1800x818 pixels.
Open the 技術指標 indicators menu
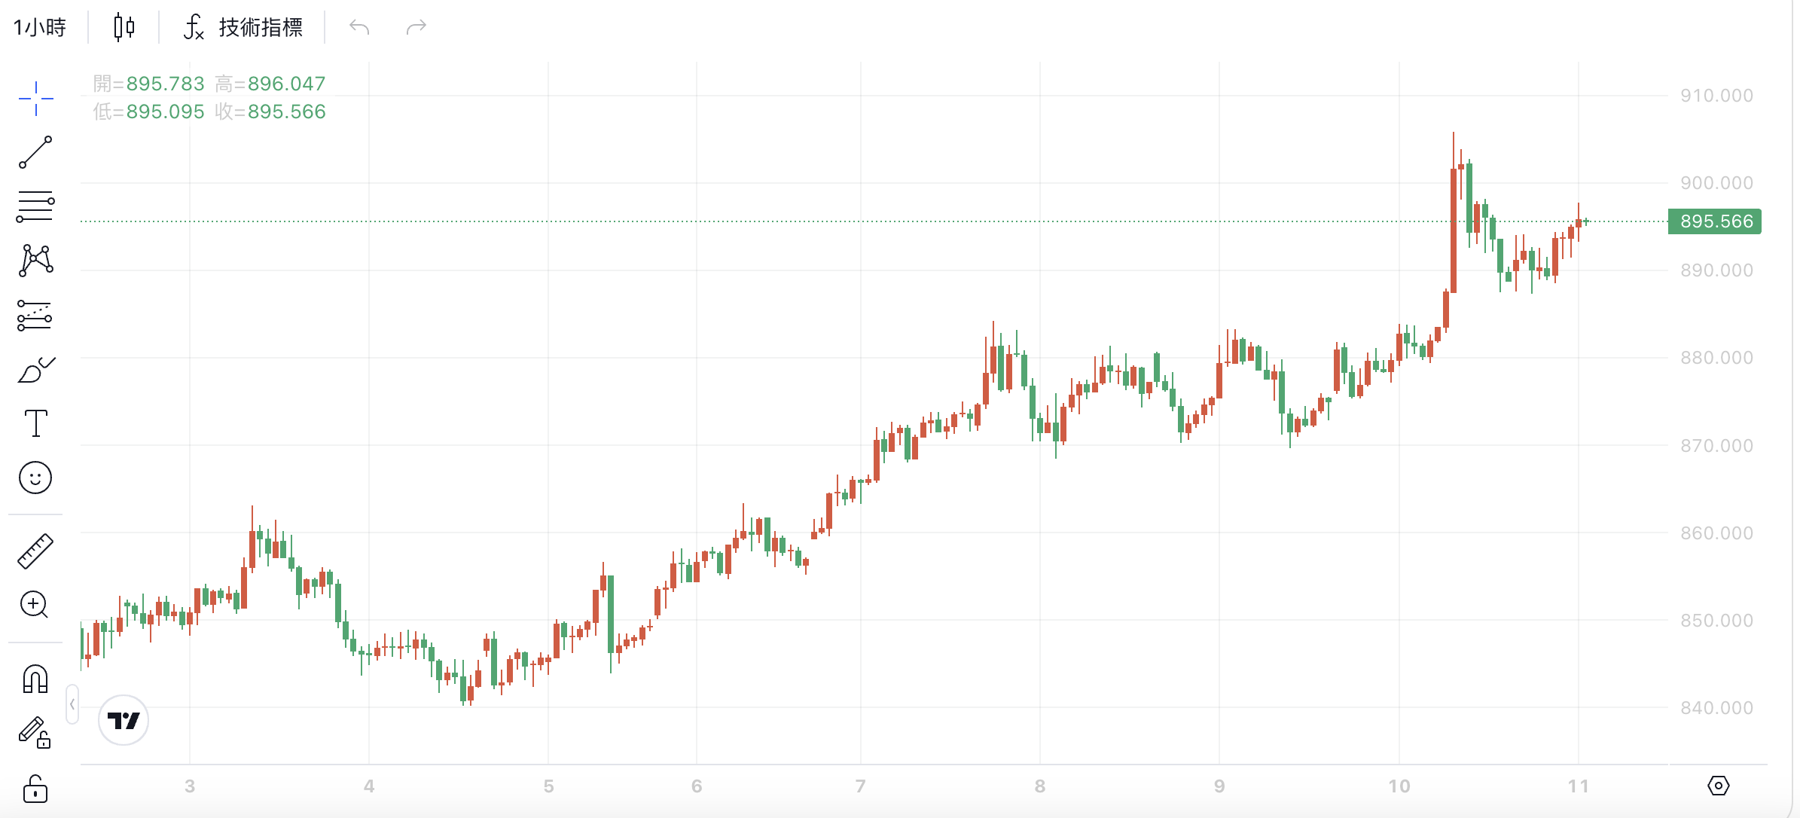[243, 28]
